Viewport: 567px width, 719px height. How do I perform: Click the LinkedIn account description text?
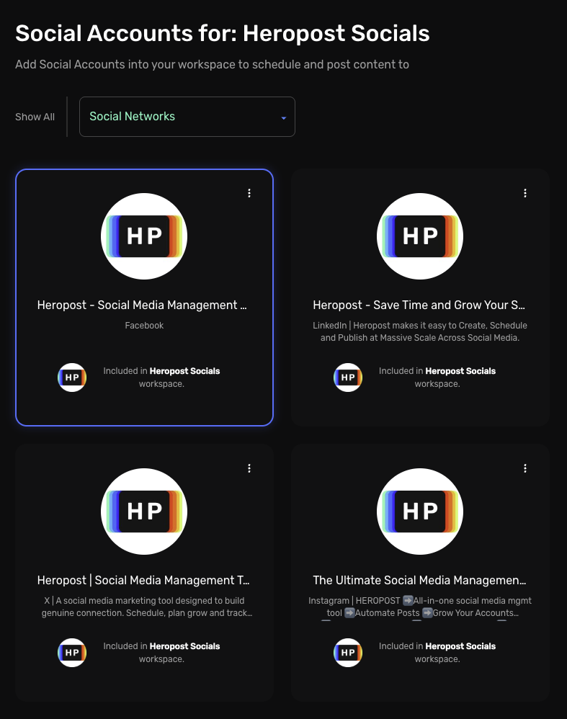click(x=420, y=331)
